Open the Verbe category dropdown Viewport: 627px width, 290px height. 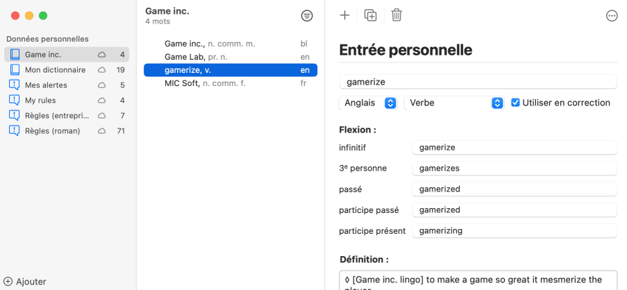coord(454,103)
